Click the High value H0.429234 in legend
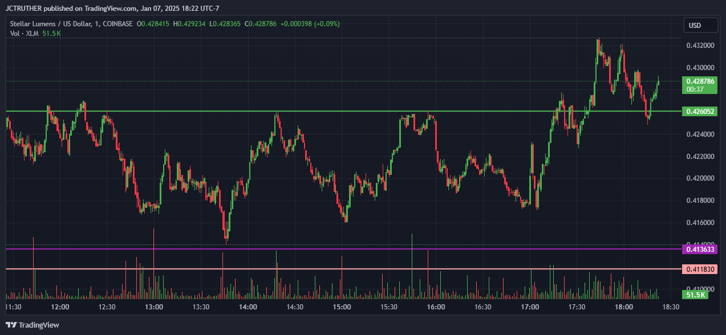Screen dimensions: 726x335 click(x=190, y=24)
